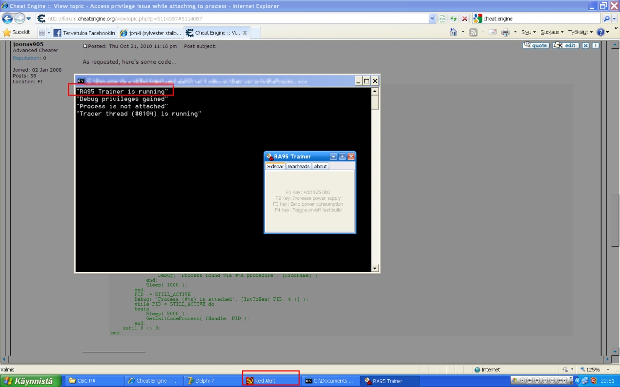Select the Warheads tab in RA95 Trainer

298,166
